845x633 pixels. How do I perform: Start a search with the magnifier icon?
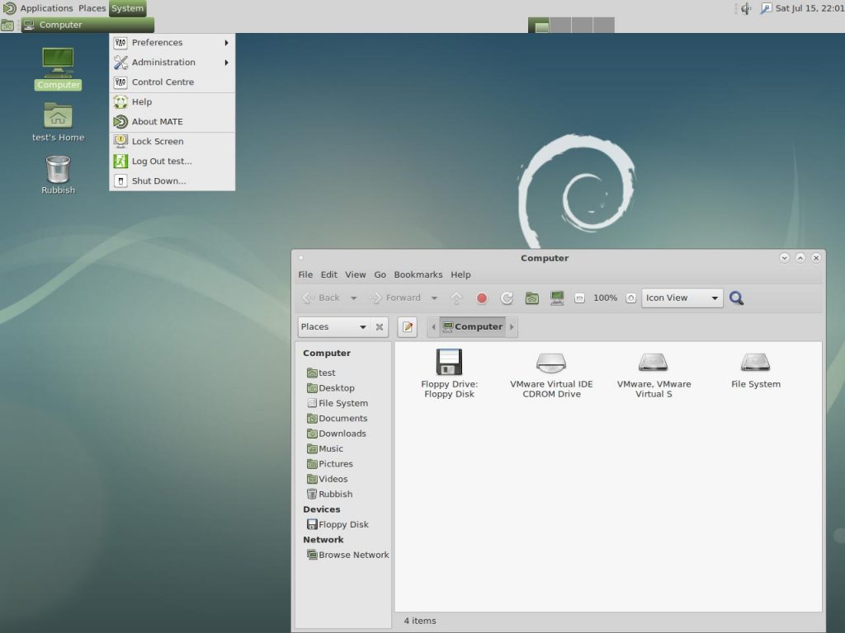tap(736, 298)
